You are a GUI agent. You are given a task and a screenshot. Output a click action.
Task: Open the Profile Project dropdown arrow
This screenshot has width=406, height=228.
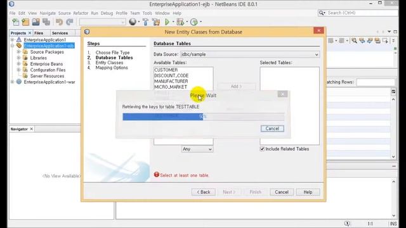click(200, 22)
